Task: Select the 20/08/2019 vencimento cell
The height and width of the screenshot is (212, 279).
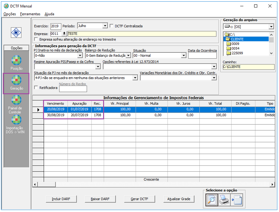Action: [56, 109]
